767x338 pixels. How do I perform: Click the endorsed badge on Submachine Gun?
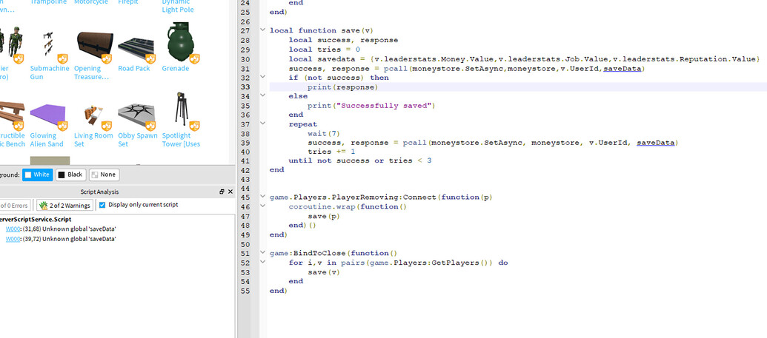(62, 59)
